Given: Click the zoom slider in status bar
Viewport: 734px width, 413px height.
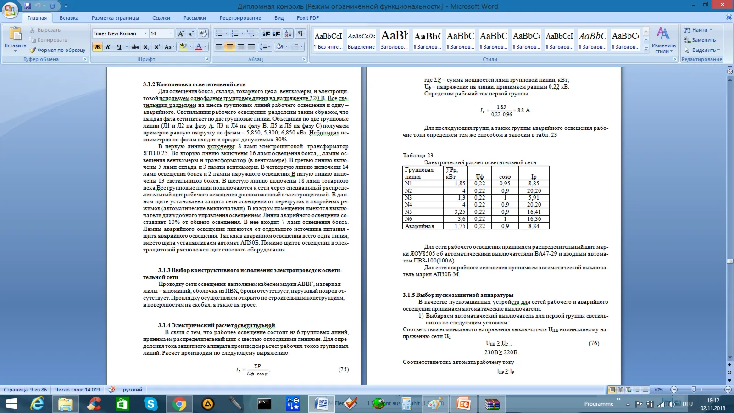Looking at the screenshot, I should coord(694,390).
